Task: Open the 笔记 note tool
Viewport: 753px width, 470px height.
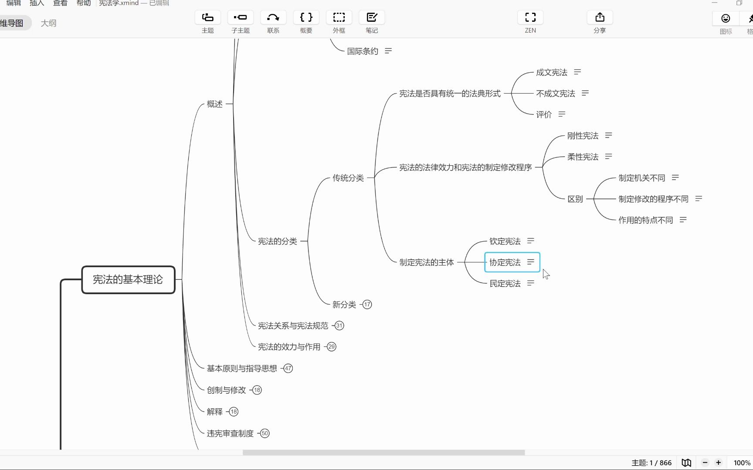Action: tap(372, 18)
